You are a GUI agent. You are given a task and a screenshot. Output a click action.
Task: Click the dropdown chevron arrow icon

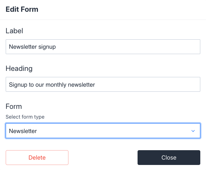tap(193, 131)
